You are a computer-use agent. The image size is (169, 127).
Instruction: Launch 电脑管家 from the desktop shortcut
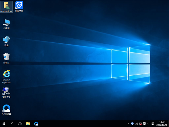pyautogui.click(x=19, y=6)
